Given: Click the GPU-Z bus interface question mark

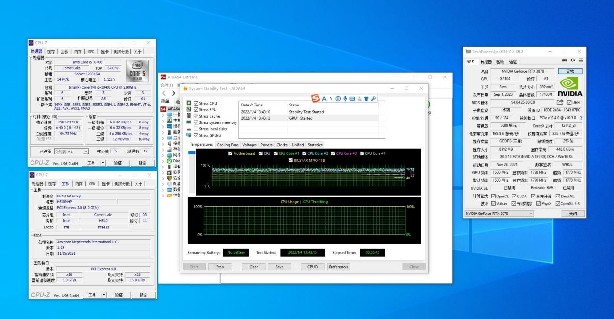Looking at the screenshot, I should [x=581, y=118].
